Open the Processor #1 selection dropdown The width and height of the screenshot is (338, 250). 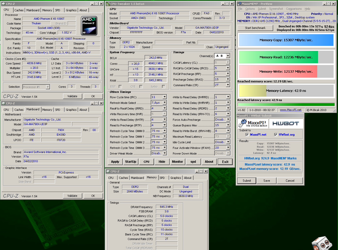click(x=48, y=87)
